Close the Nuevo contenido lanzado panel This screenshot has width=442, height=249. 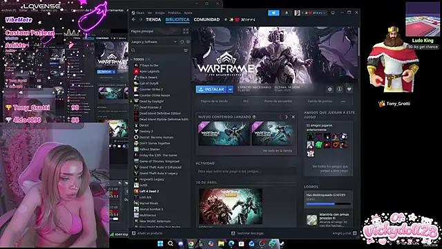[x=293, y=117]
